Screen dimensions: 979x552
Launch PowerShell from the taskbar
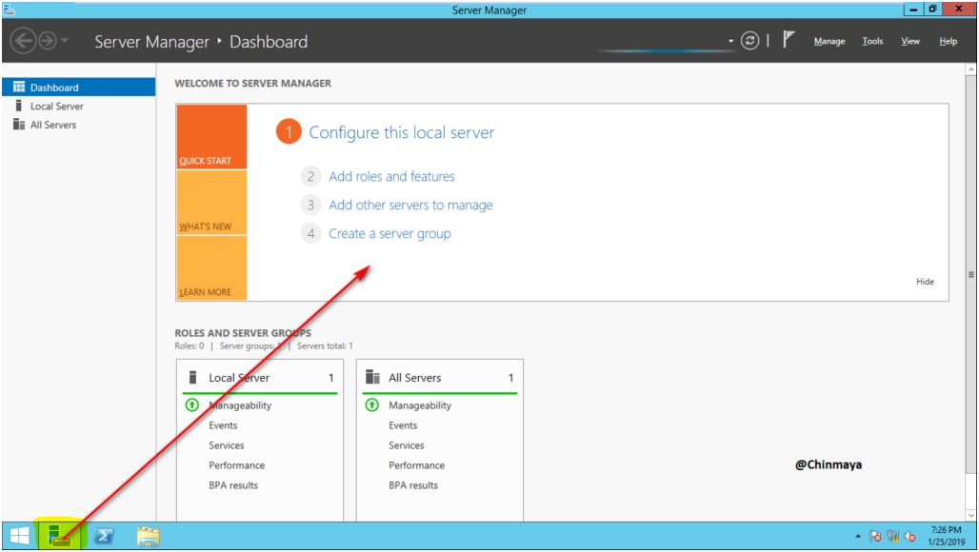point(104,536)
